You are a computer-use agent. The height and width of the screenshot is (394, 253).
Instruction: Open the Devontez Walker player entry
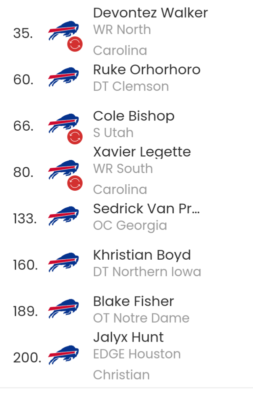pyautogui.click(x=151, y=13)
